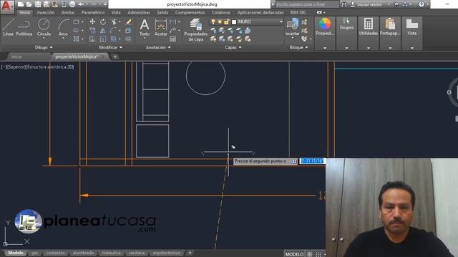Click the white layer color swatch for MURO
The width and height of the screenshot is (458, 257).
click(x=234, y=22)
